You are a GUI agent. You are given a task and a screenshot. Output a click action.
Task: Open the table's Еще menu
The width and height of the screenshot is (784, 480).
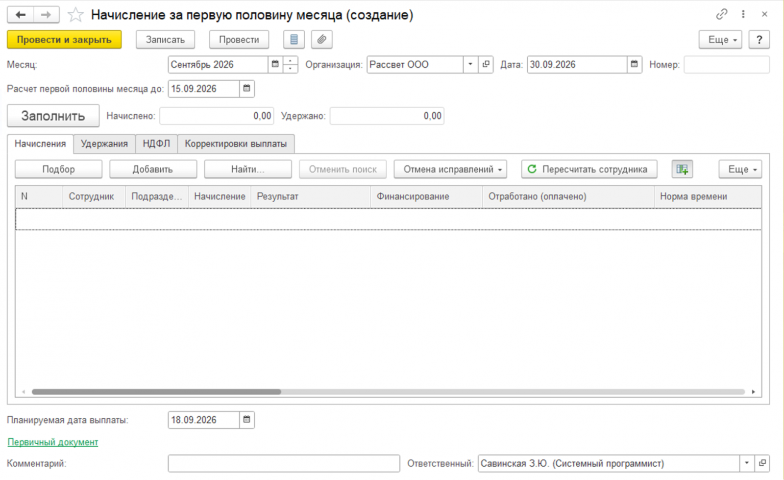(x=740, y=169)
